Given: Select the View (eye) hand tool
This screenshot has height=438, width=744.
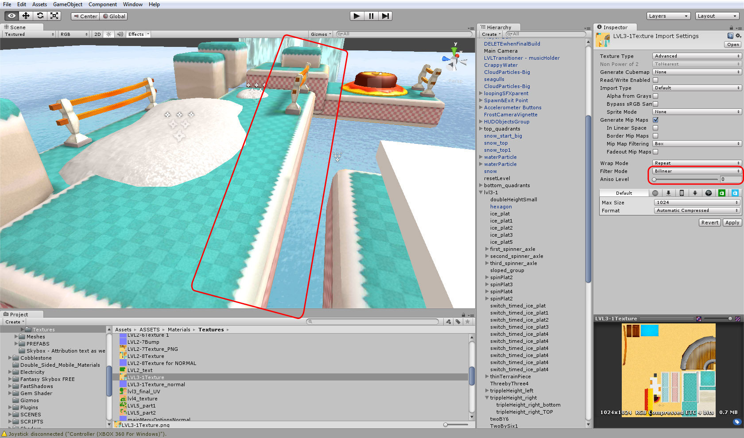Looking at the screenshot, I should click(x=12, y=16).
